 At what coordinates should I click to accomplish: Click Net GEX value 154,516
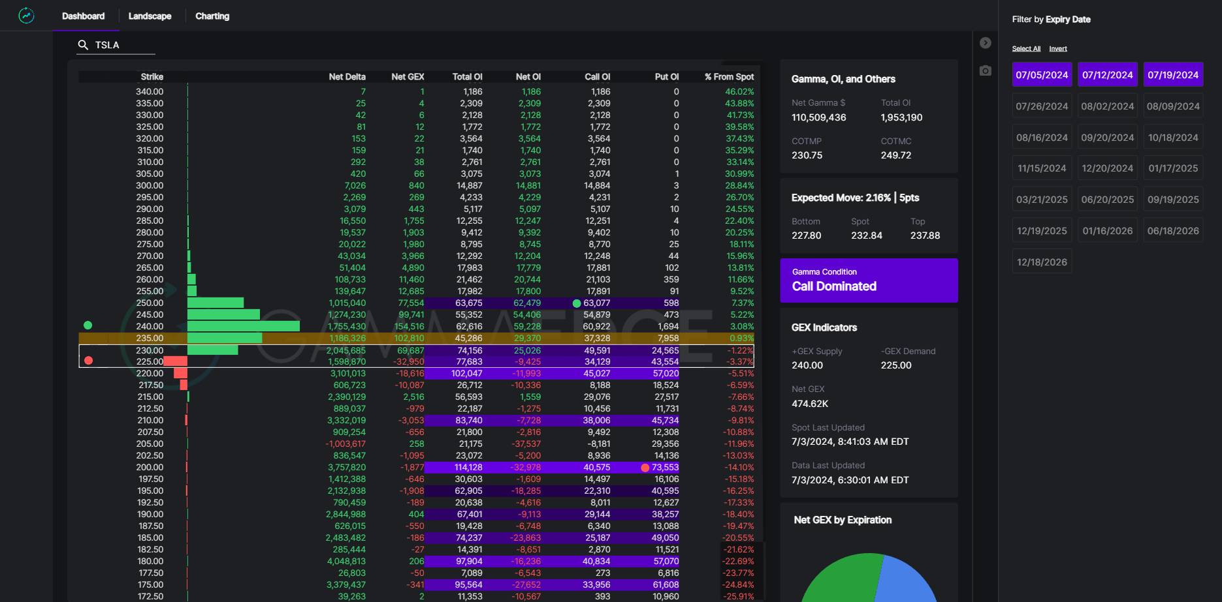pyautogui.click(x=409, y=327)
